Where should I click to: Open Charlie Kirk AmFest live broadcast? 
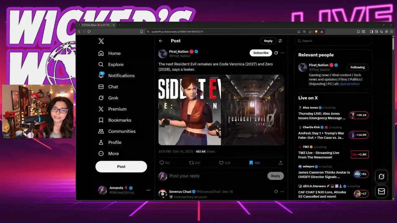click(333, 133)
